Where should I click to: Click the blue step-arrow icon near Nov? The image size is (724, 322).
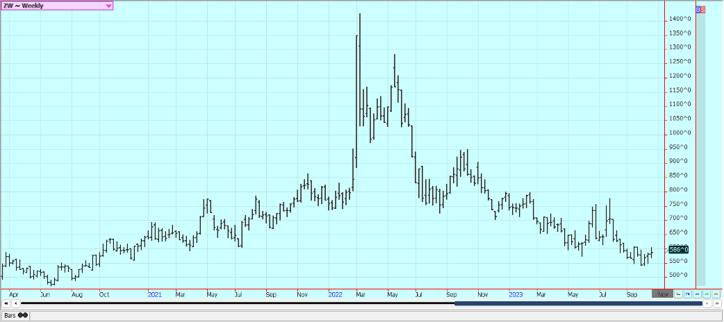click(x=688, y=294)
